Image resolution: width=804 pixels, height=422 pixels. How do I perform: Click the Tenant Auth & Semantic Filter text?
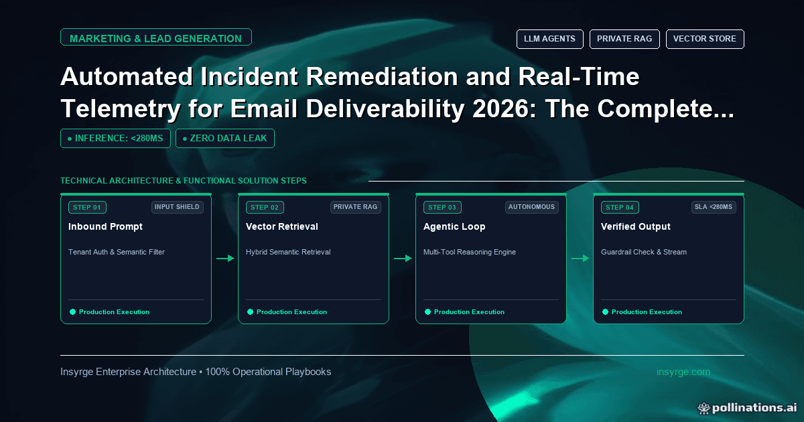pos(117,252)
